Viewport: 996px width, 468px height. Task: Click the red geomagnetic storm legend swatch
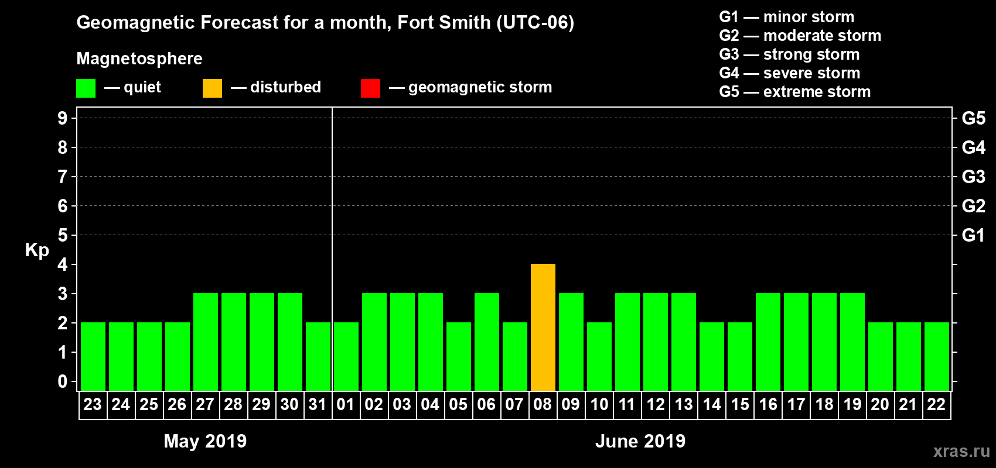[x=370, y=88]
